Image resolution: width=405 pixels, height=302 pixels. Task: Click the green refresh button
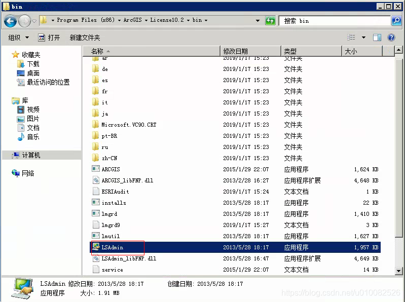pyautogui.click(x=270, y=21)
